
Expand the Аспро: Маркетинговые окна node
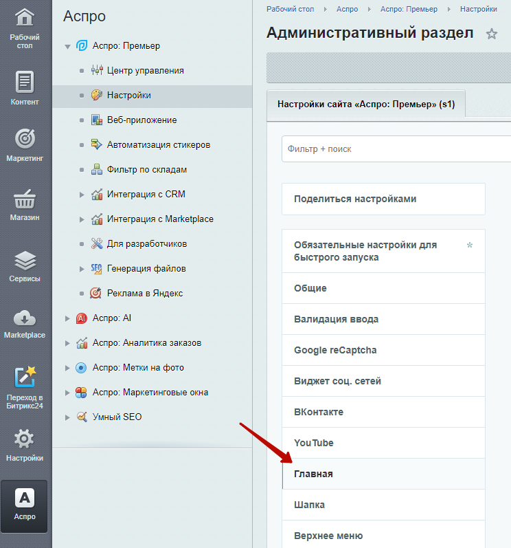point(67,393)
